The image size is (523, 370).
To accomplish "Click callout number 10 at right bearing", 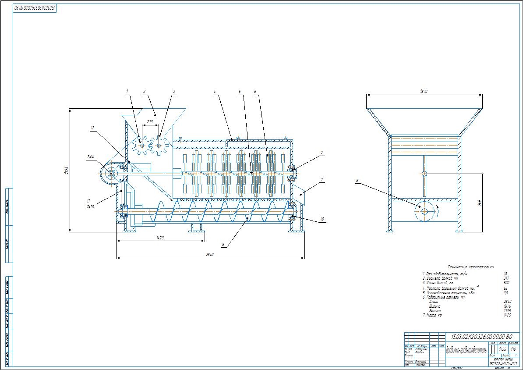I will tap(322, 219).
